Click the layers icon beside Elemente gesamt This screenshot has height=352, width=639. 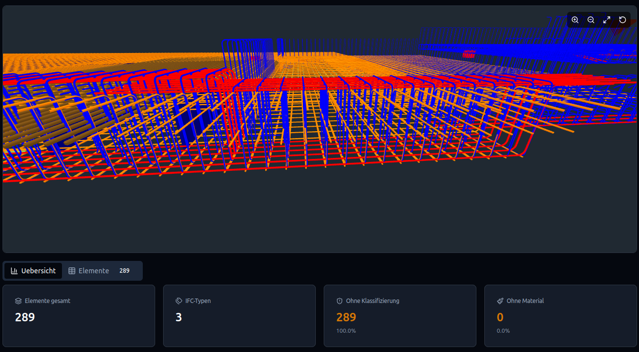coord(18,301)
